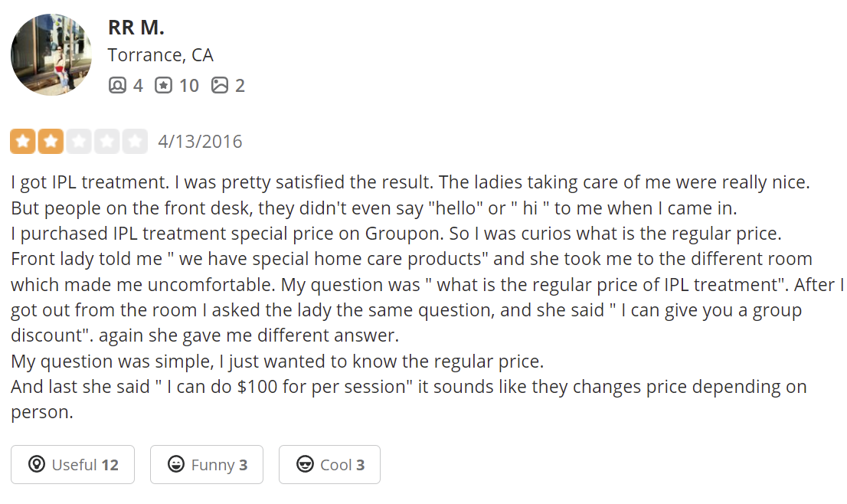Vote this review as Funny
Screen dimensions: 847x504
pos(207,465)
